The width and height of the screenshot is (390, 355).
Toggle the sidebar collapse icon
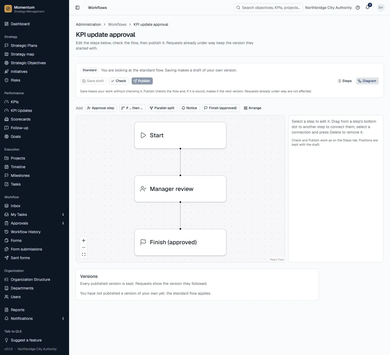[x=77, y=8]
